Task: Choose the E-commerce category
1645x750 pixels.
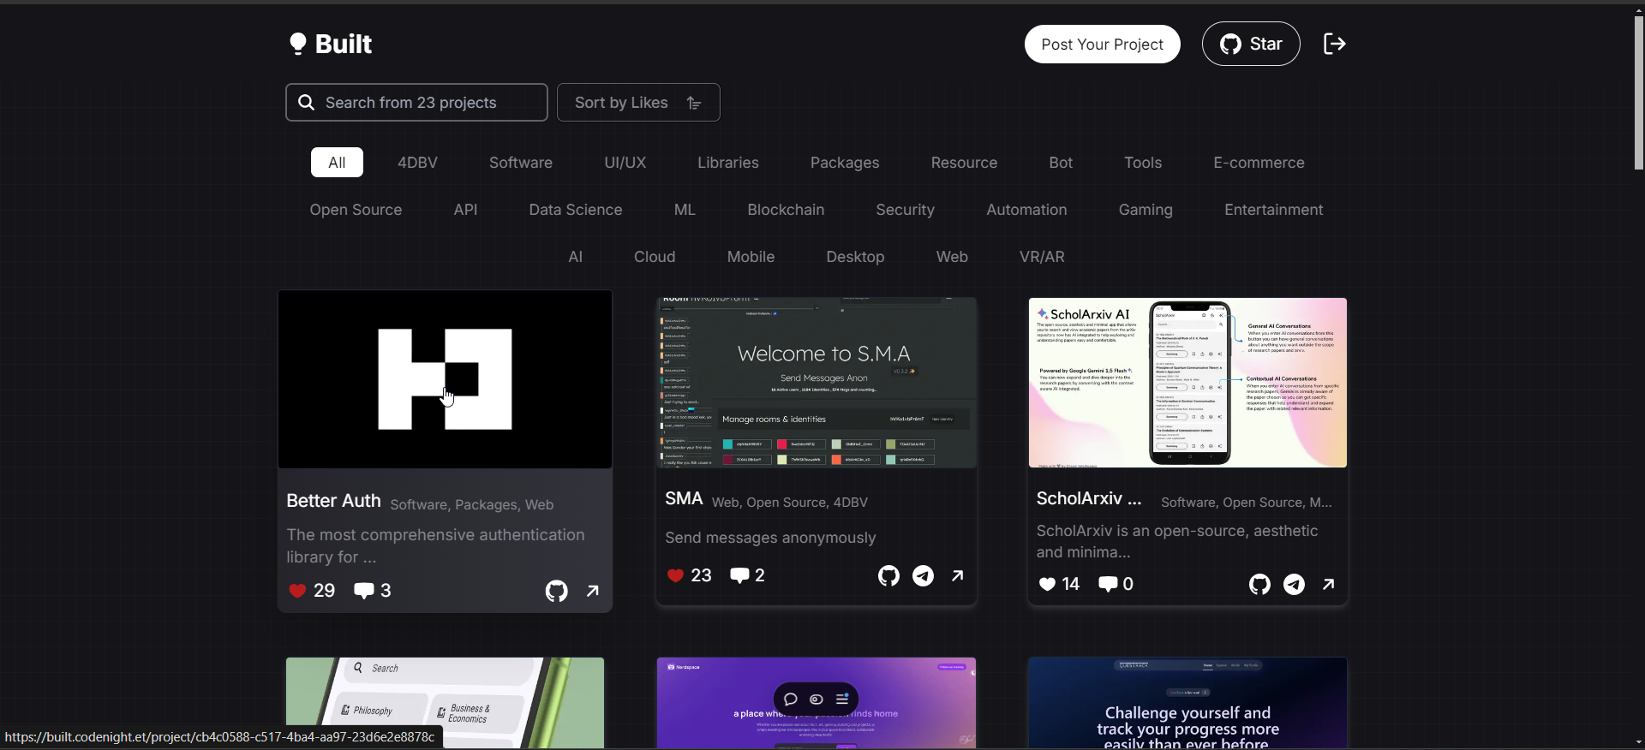Action: tap(1259, 163)
